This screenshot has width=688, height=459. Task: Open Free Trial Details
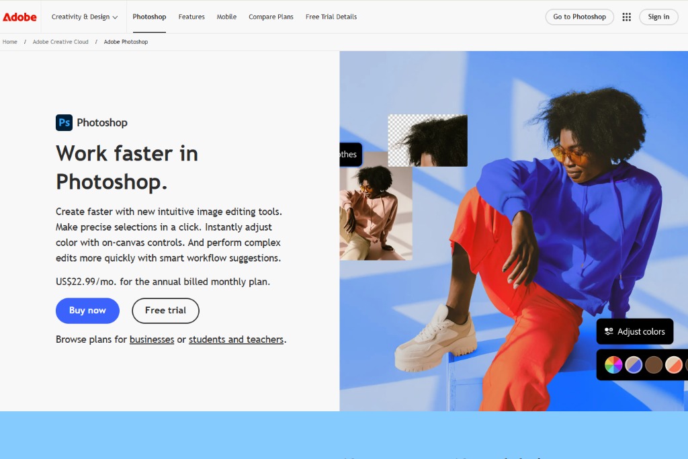(x=331, y=17)
